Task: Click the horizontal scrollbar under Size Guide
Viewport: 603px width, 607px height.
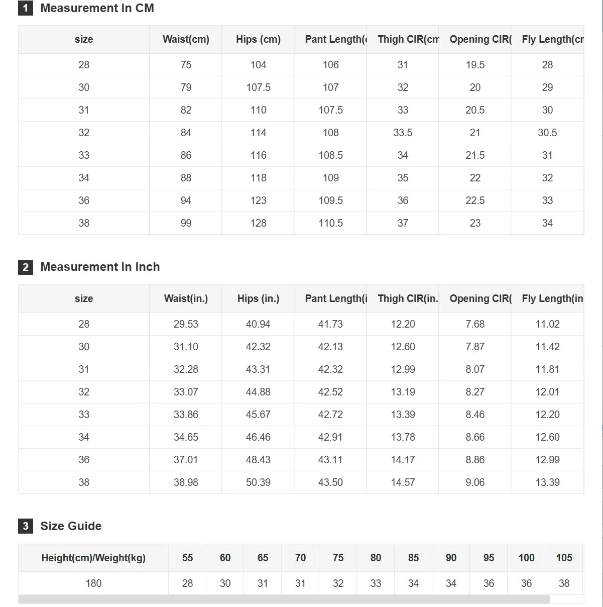Action: point(284,599)
